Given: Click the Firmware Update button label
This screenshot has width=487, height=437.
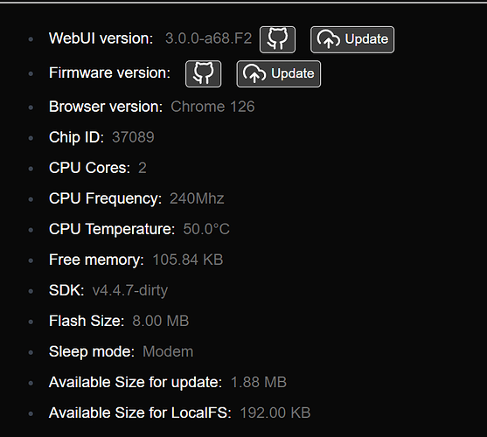Looking at the screenshot, I should point(293,74).
